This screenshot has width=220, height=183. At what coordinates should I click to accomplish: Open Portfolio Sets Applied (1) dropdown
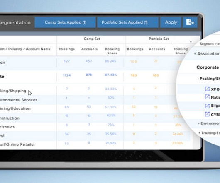pyautogui.click(x=128, y=22)
